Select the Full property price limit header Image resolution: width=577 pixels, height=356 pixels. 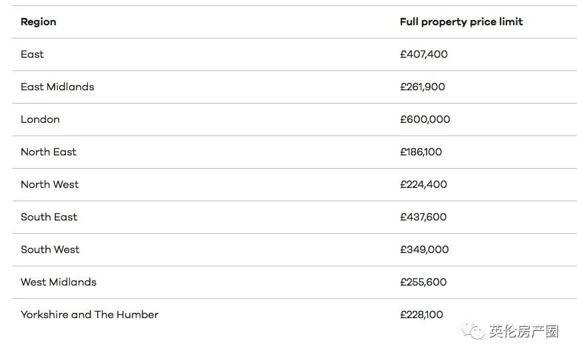(x=461, y=22)
